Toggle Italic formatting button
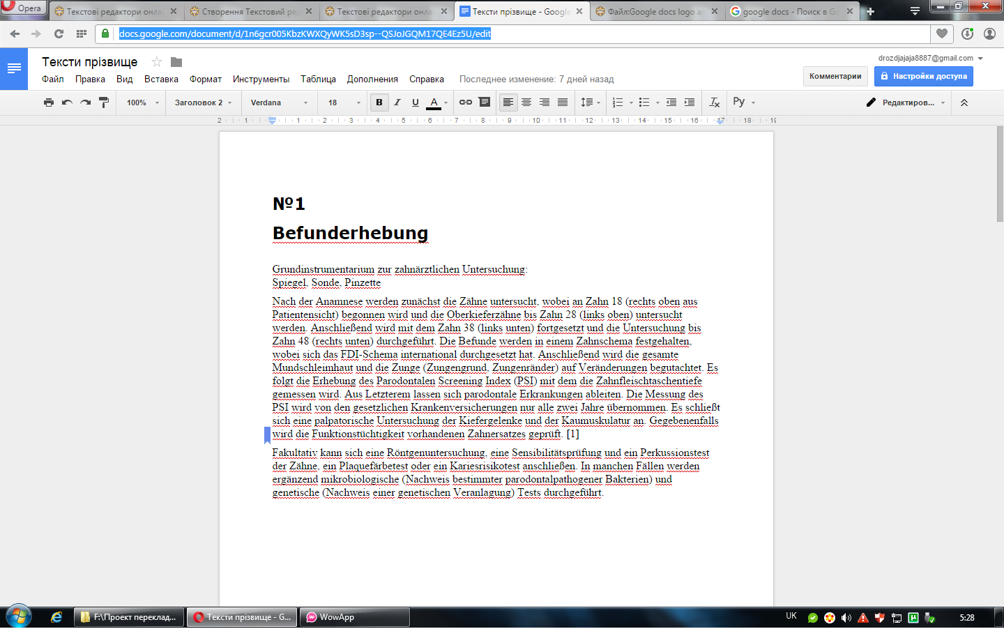1004x629 pixels. 397,103
